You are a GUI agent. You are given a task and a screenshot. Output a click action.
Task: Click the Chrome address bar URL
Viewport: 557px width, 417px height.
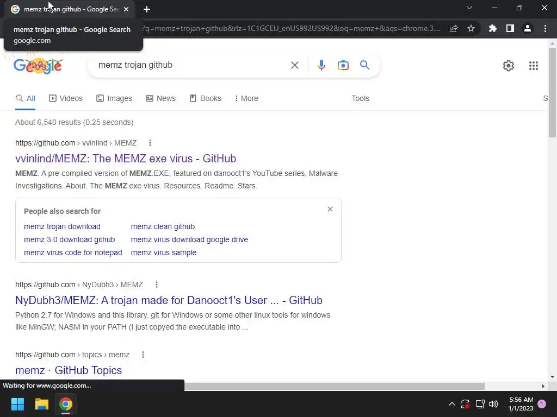point(292,28)
